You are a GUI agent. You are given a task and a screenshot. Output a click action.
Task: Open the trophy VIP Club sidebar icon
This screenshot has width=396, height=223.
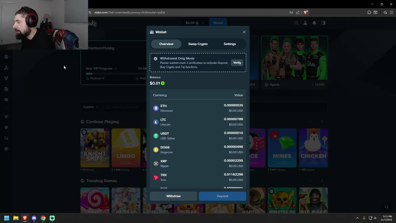click(x=6, y=78)
